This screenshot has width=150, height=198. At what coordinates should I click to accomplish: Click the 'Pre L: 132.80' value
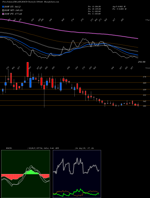[x=94, y=11]
